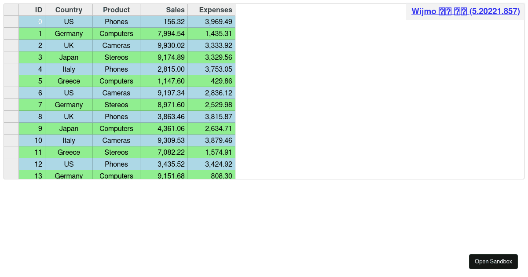Screen dimensions: 528x277
Task: Select the row header for row ID 5
Action: tap(11, 81)
